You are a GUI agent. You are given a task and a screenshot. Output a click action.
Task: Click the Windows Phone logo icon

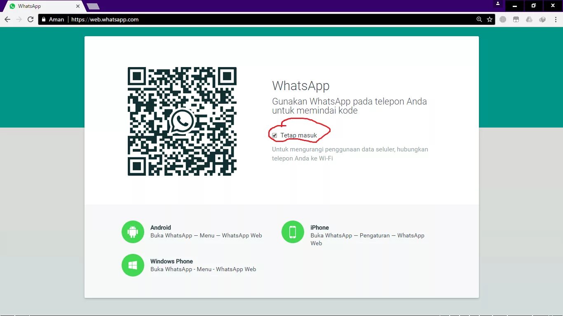point(133,265)
